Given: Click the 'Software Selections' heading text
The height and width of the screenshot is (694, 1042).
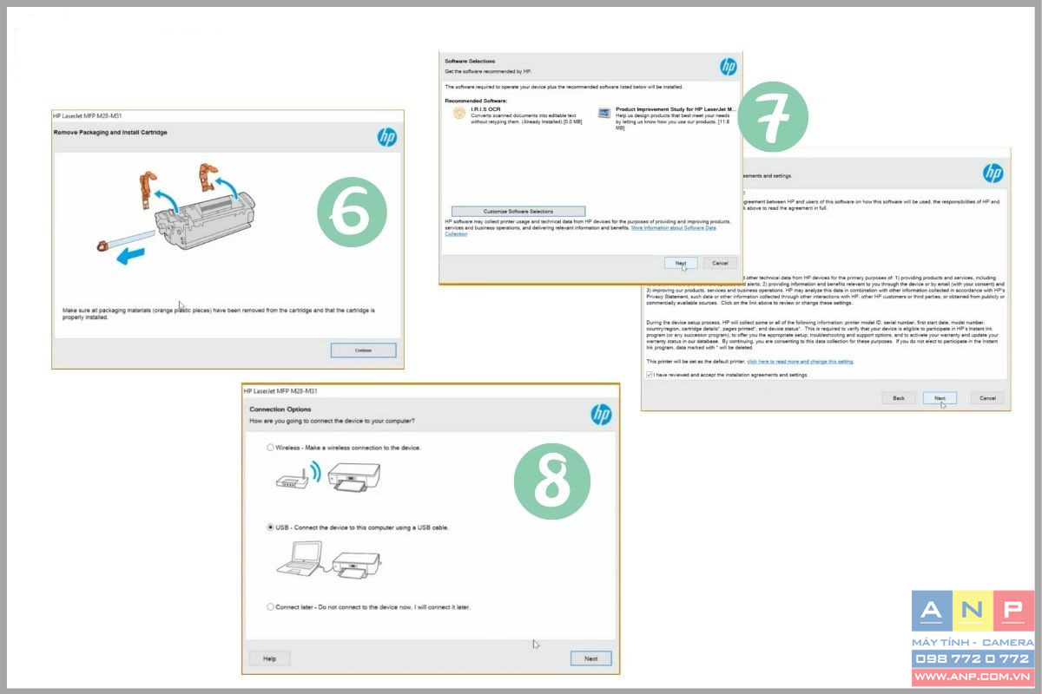Looking at the screenshot, I should [x=470, y=62].
